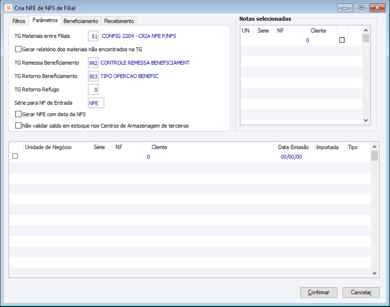
Task: Open the Beneficiamento tab
Action: click(81, 21)
